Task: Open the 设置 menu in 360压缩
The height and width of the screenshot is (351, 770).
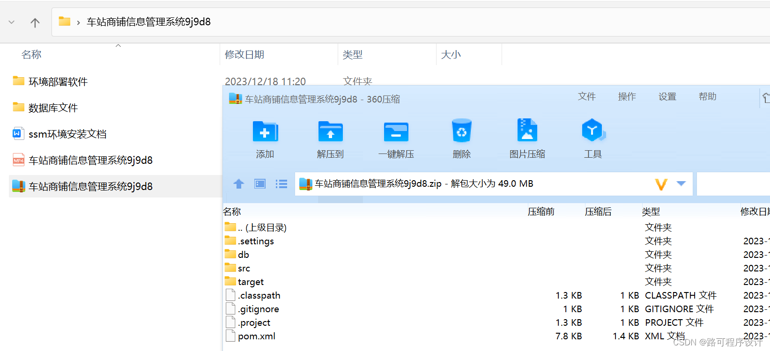Action: [x=667, y=96]
